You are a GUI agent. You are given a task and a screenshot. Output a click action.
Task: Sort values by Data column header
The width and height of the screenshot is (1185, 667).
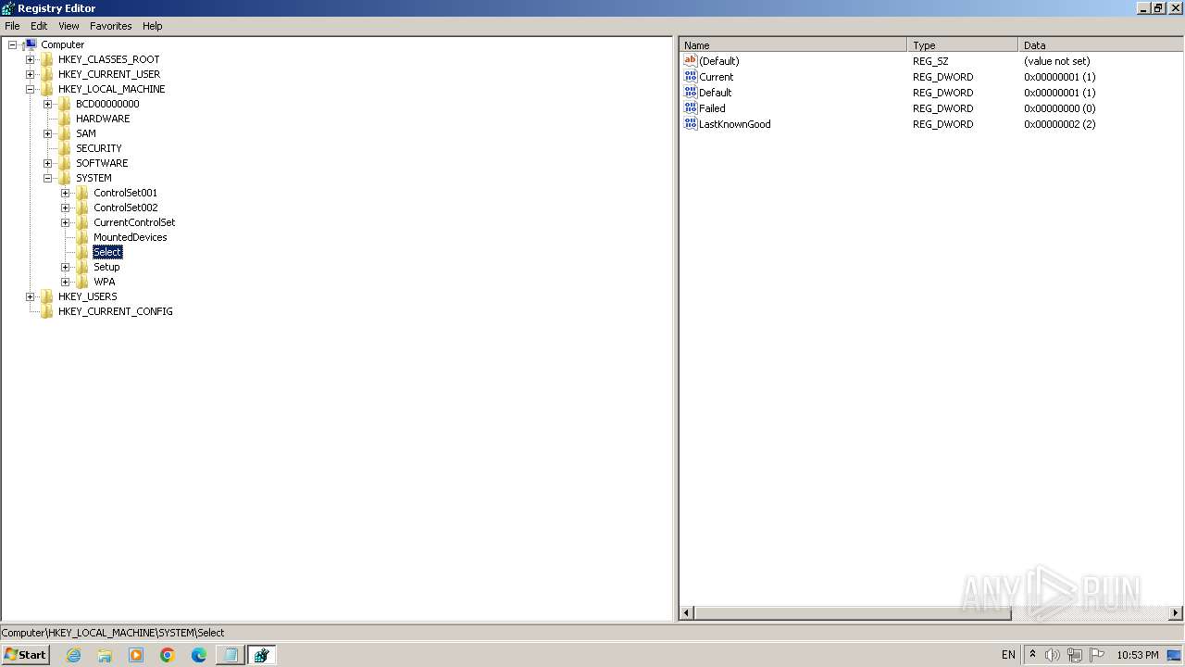[x=1101, y=44]
